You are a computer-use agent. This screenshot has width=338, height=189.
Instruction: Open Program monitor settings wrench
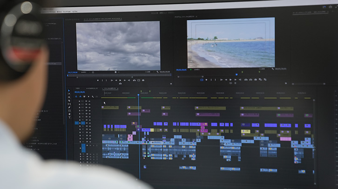pyautogui.click(x=273, y=69)
